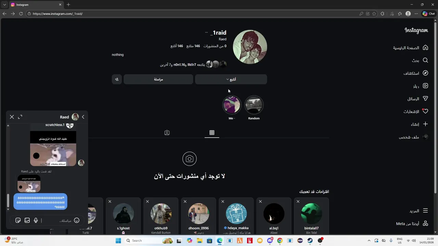Close the Raed chat popup
This screenshot has width=438, height=246.
click(x=12, y=117)
